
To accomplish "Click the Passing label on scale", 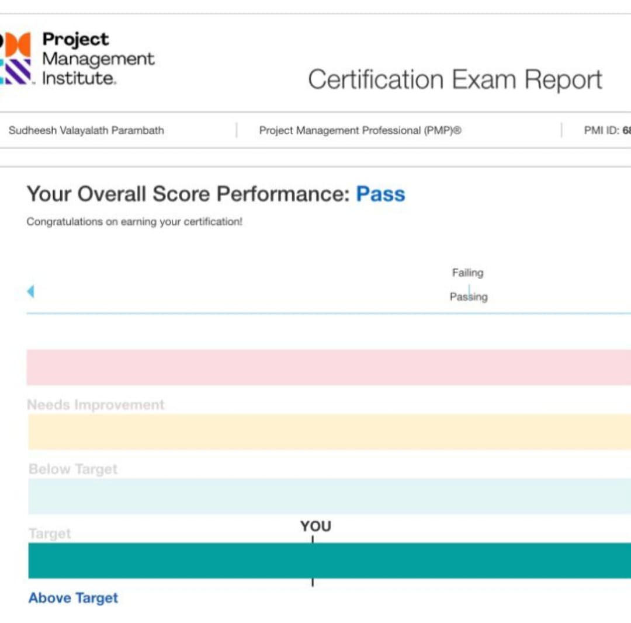I will (x=469, y=297).
